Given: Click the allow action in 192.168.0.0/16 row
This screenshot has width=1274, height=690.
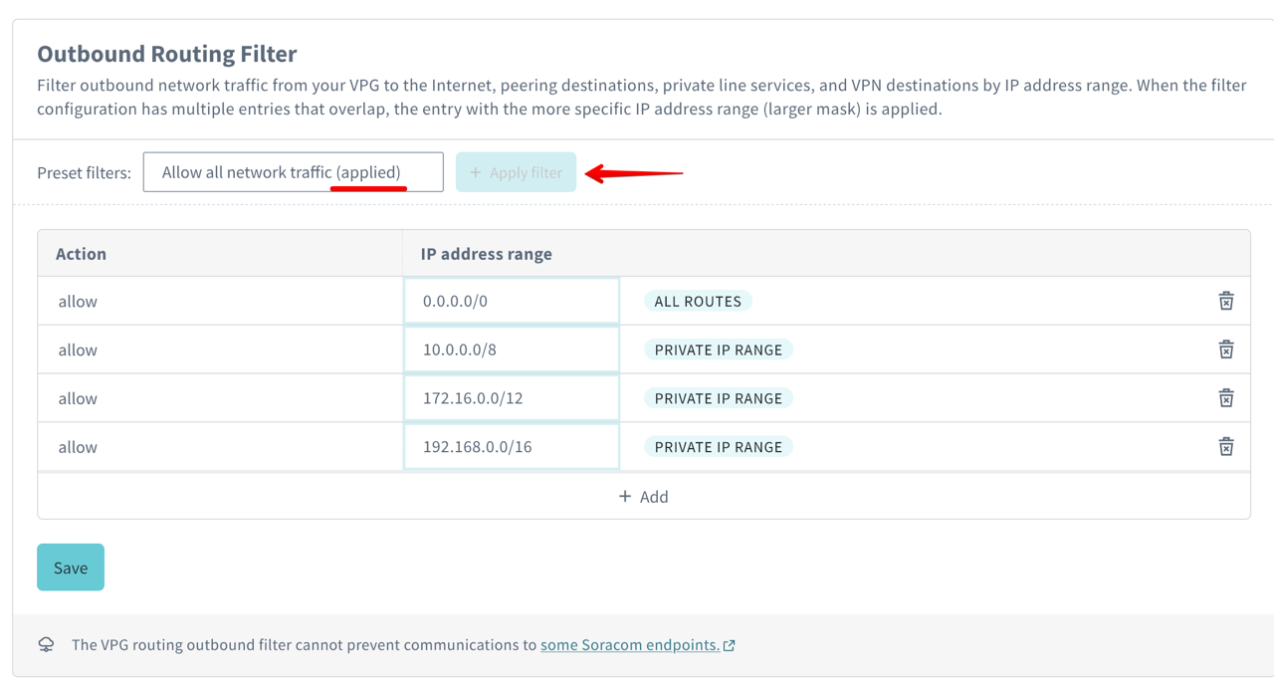Looking at the screenshot, I should (x=78, y=446).
